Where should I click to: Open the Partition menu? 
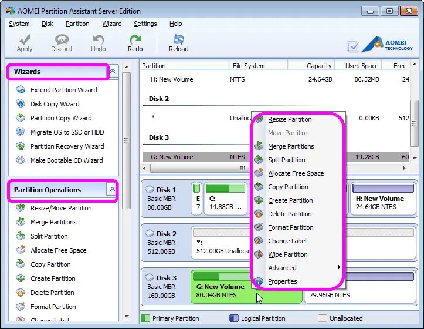77,23
